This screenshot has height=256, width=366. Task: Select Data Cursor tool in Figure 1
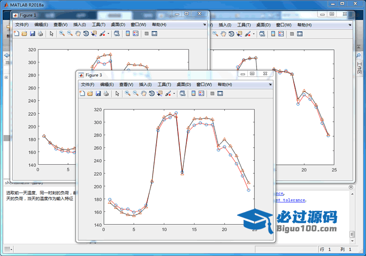94,34
